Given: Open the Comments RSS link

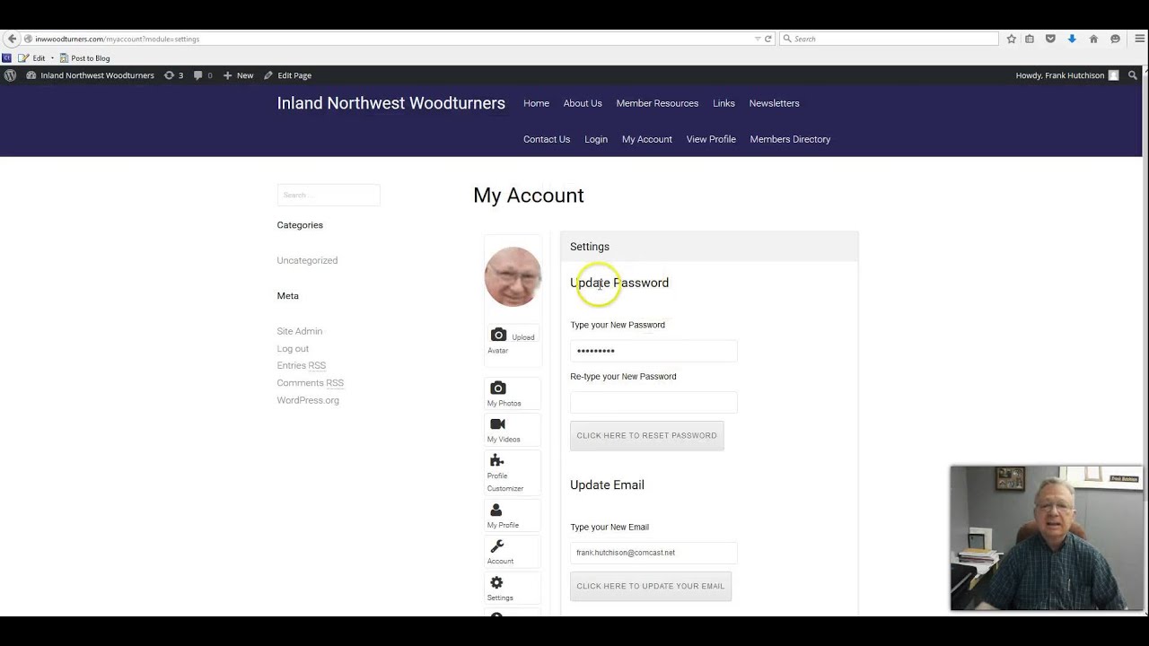Looking at the screenshot, I should point(311,383).
